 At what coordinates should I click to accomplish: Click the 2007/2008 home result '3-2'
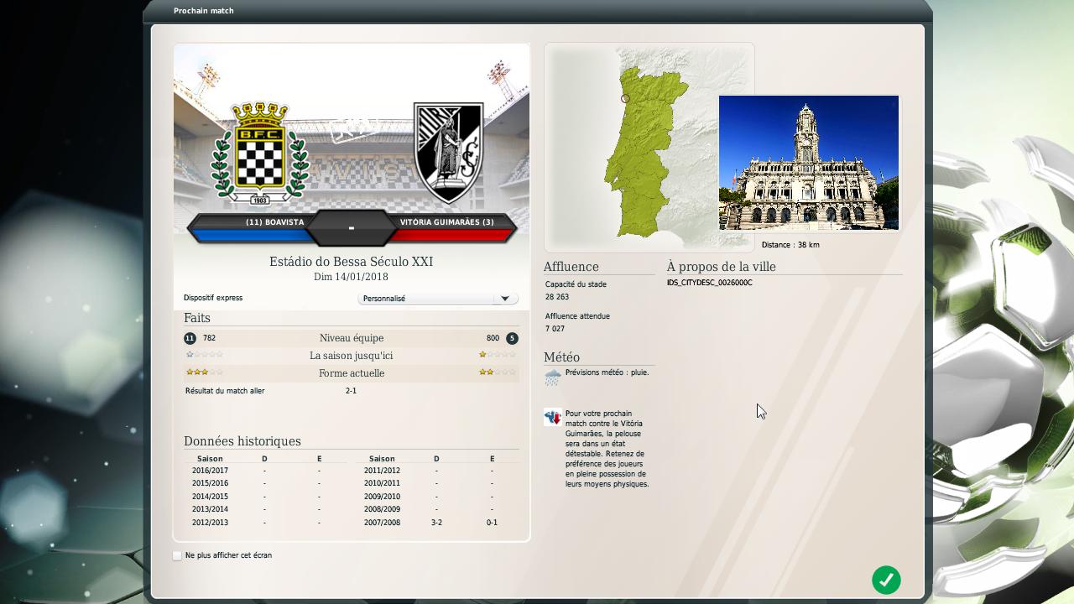(436, 523)
